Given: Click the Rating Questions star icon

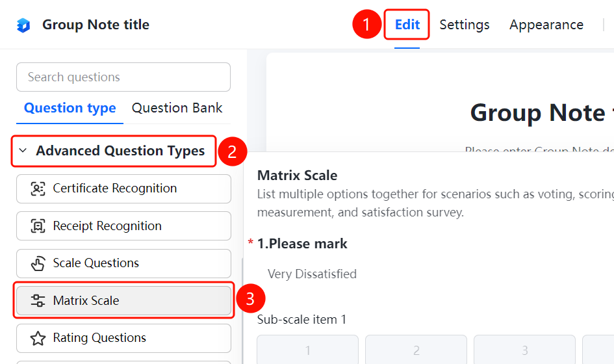Looking at the screenshot, I should [x=38, y=338].
